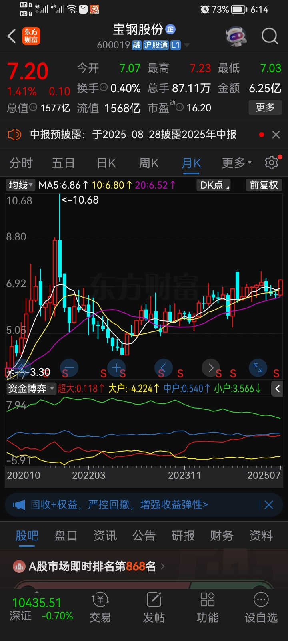Viewport: 288px width, 641px height.
Task: Tap 发帖 to write a post
Action: click(x=154, y=608)
